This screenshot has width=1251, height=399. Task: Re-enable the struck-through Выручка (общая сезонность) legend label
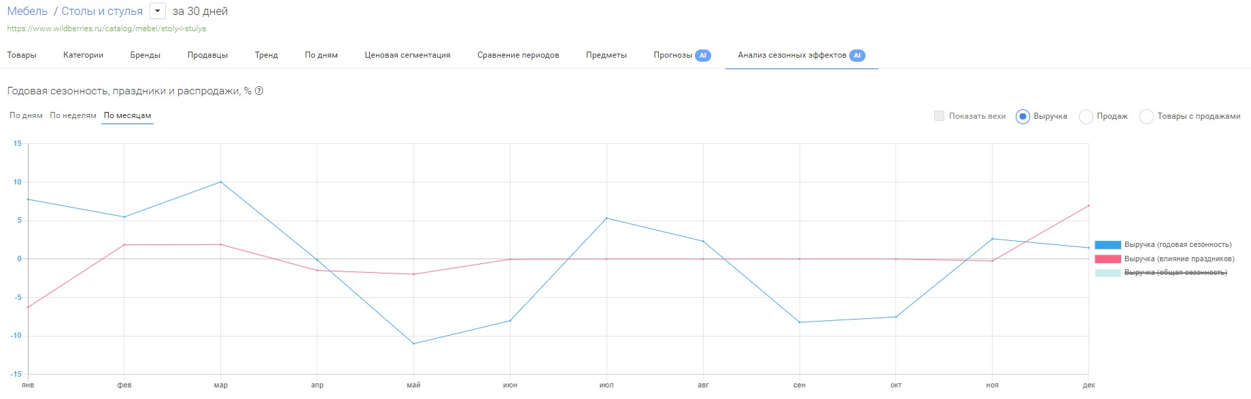1176,272
